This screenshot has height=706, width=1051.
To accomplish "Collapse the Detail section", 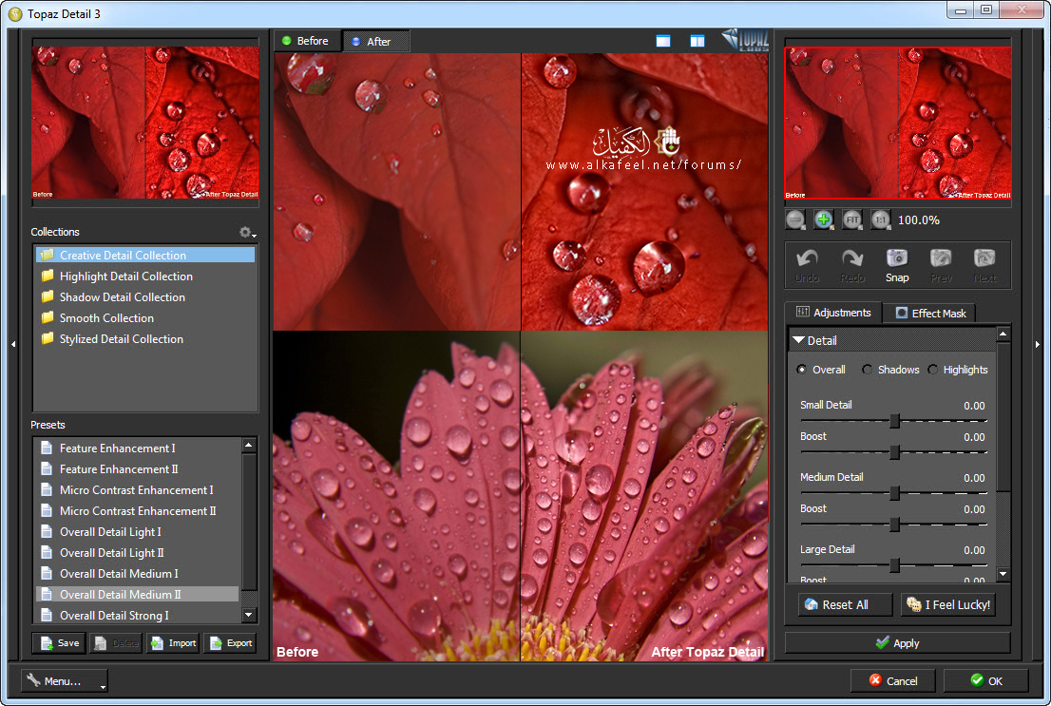I will (x=798, y=340).
